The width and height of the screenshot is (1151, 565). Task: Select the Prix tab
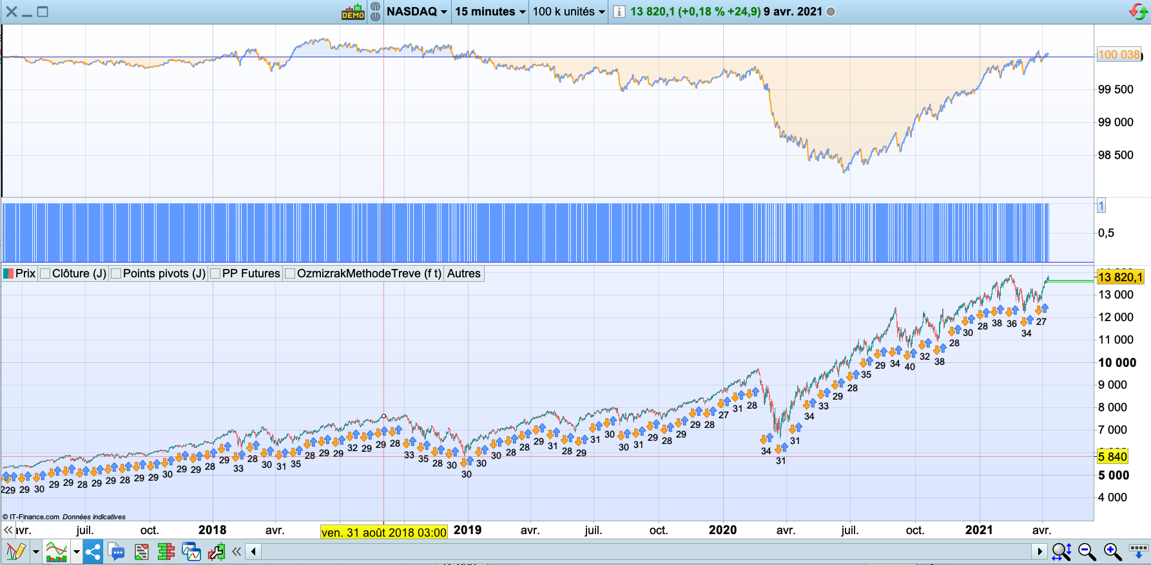coord(19,273)
